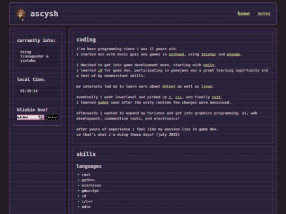This screenshot has height=214, width=286.
Task: Click 'python' in the languages list
Action: pyautogui.click(x=88, y=180)
